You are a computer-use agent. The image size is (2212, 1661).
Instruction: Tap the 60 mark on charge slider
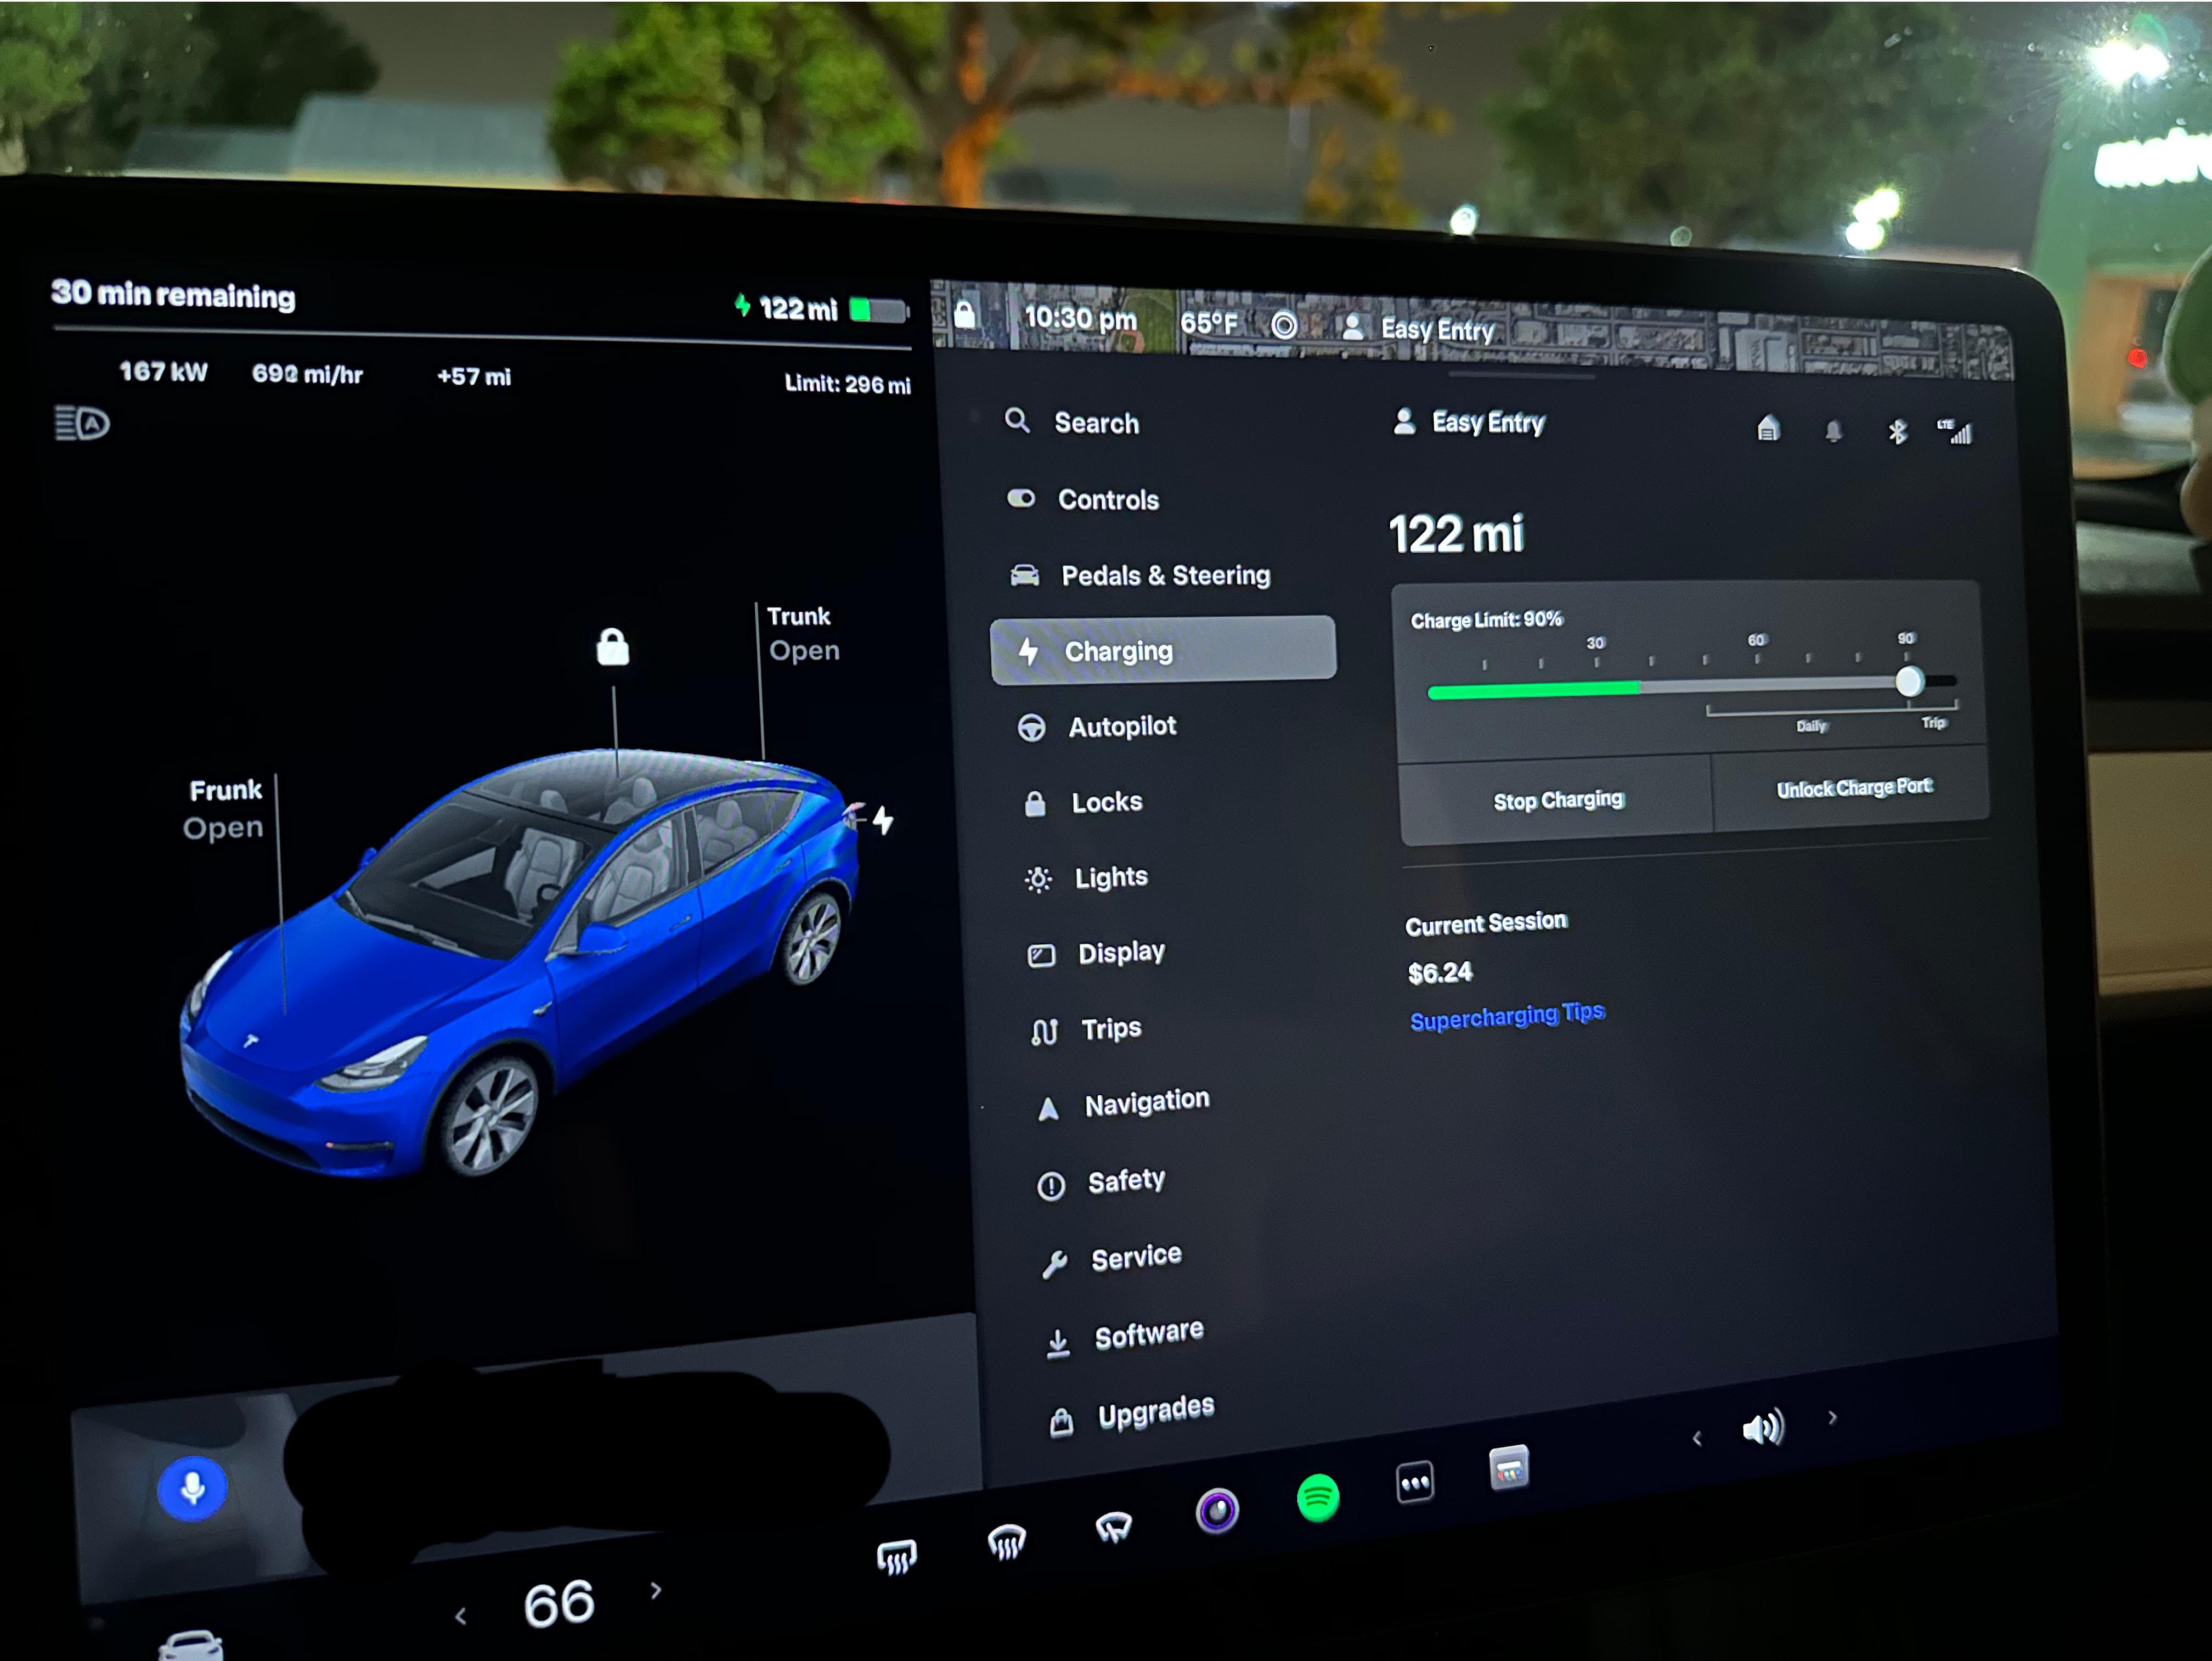[x=1756, y=640]
